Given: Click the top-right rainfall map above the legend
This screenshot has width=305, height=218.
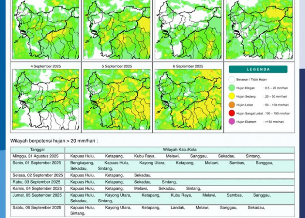Looking at the screenshot, I should point(259,30).
